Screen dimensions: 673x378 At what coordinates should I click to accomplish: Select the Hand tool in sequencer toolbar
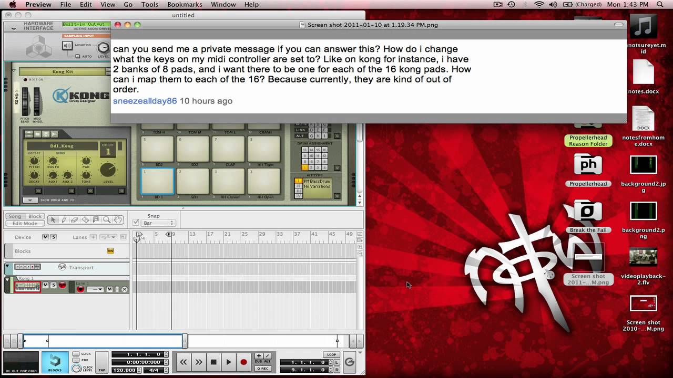pyautogui.click(x=118, y=219)
